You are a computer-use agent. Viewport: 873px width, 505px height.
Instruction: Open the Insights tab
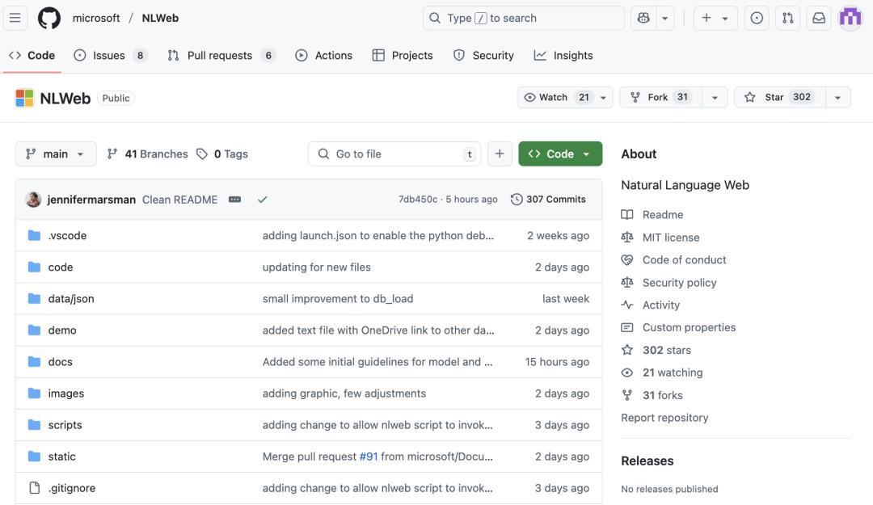click(563, 55)
